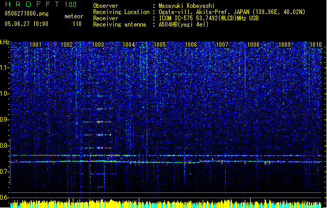Click time marker 1002
This screenshot has height=208, width=327.
[x=67, y=45]
